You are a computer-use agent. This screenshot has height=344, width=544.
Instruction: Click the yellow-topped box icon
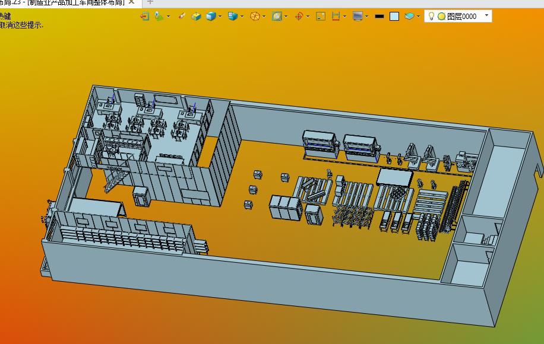(196, 16)
